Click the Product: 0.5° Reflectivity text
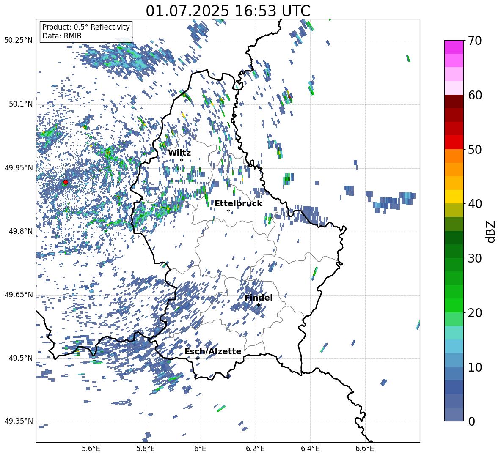 click(x=86, y=27)
